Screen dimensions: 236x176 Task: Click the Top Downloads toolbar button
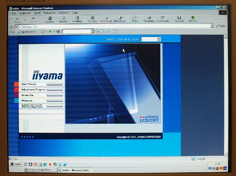click(27, 32)
